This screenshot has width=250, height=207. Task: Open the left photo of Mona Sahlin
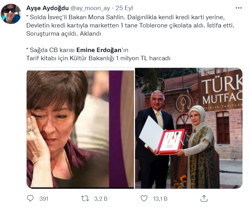point(80,128)
